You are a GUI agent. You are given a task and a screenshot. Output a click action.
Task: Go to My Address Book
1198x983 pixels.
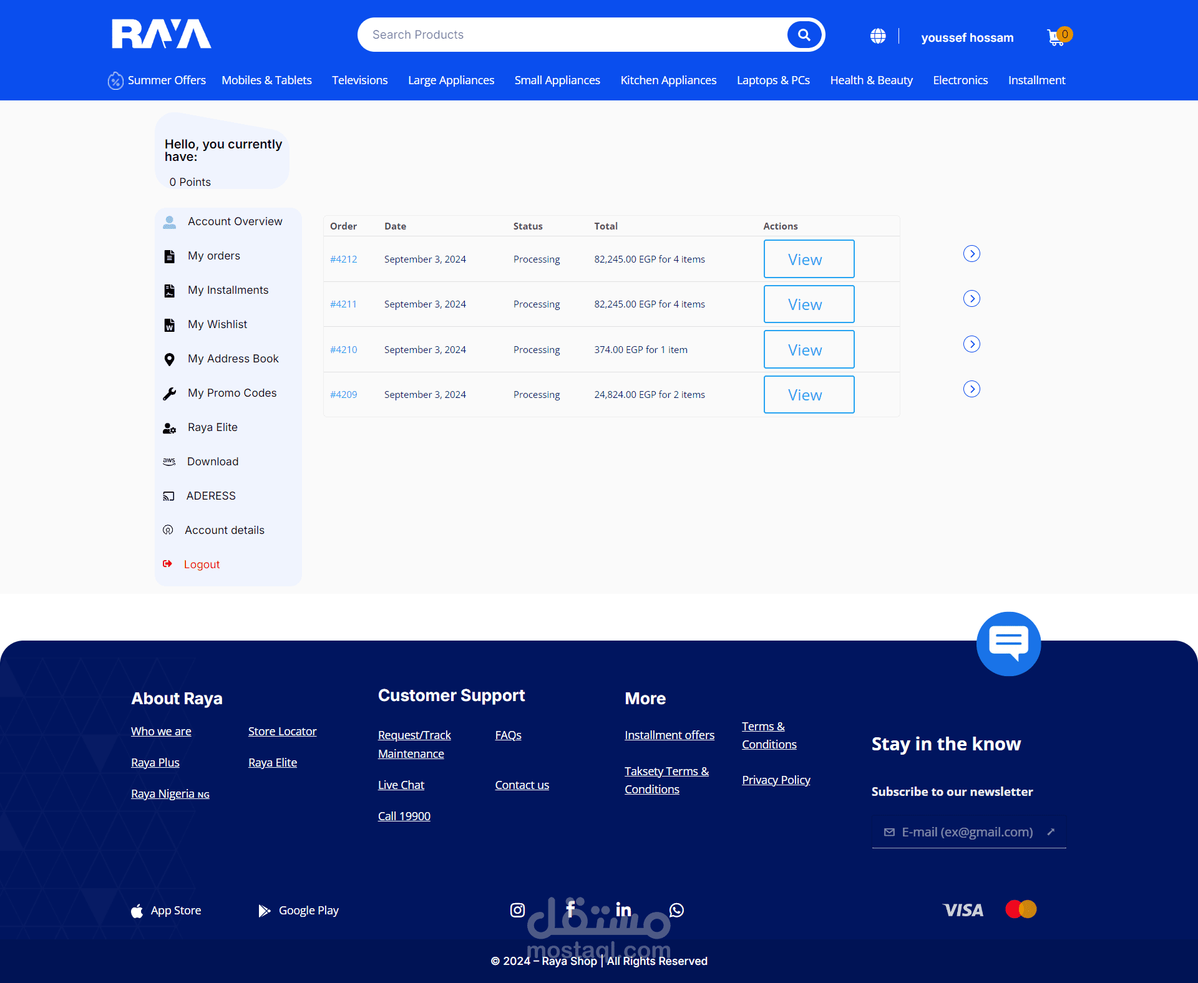[x=233, y=359]
